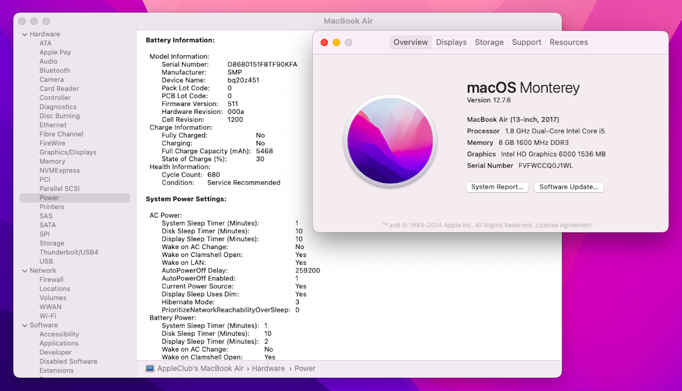The image size is (682, 391).
Task: Select the highlighted Power item
Action: pyautogui.click(x=75, y=197)
